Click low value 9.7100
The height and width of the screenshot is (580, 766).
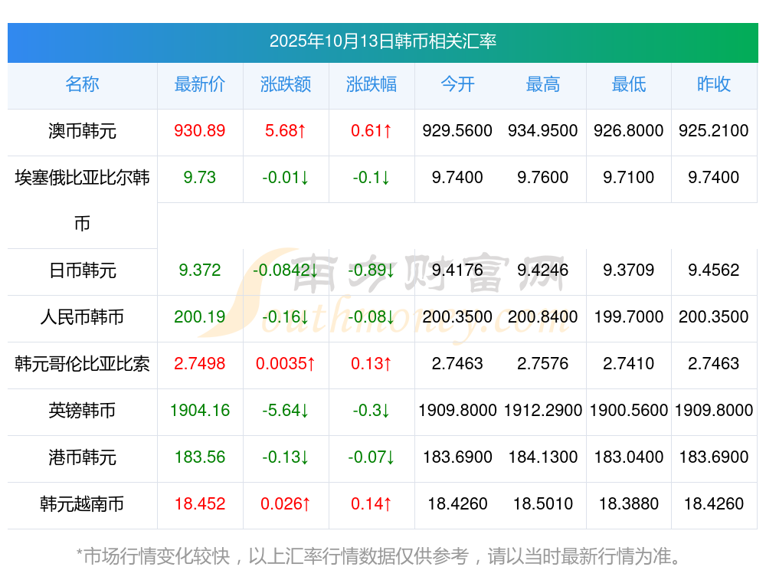click(x=629, y=178)
